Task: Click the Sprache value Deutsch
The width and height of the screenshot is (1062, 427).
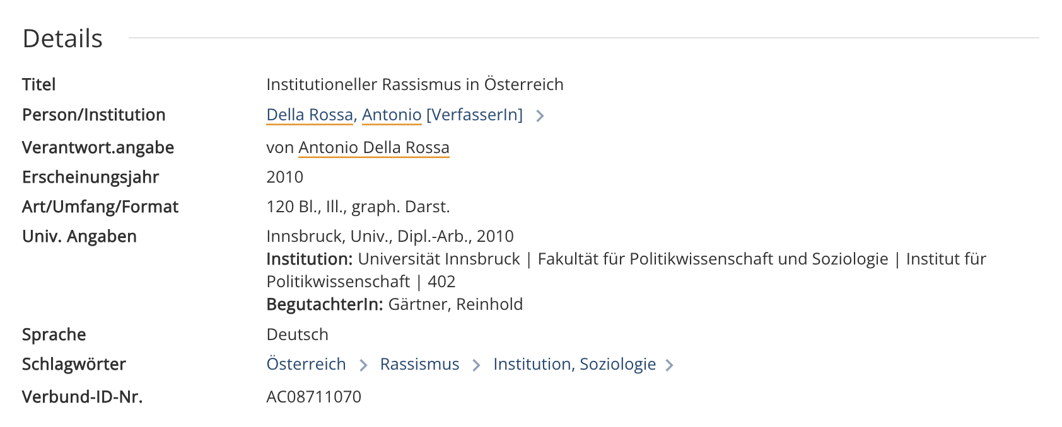Action: tap(298, 334)
